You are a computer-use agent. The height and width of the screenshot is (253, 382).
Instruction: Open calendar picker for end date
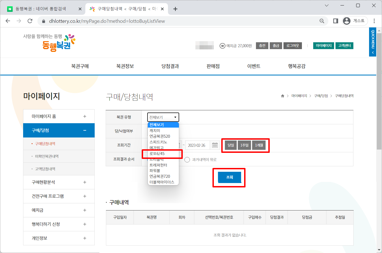point(215,145)
